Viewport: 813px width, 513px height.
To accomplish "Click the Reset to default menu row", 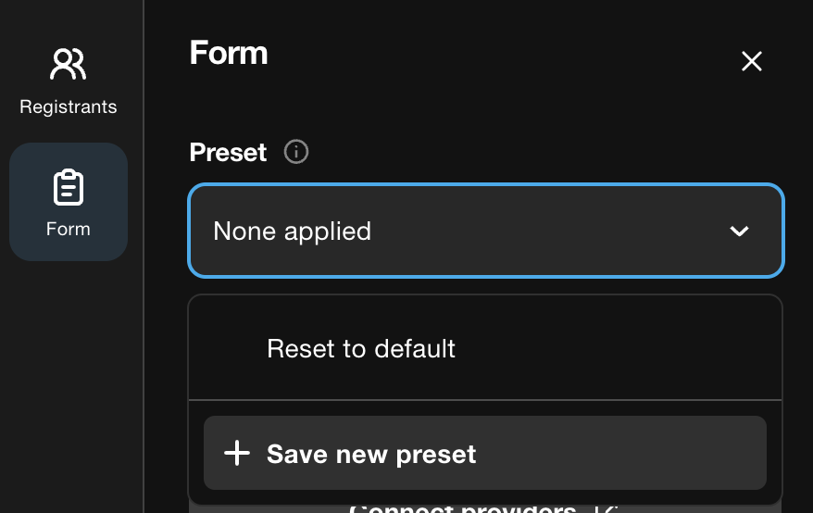I will (x=485, y=348).
